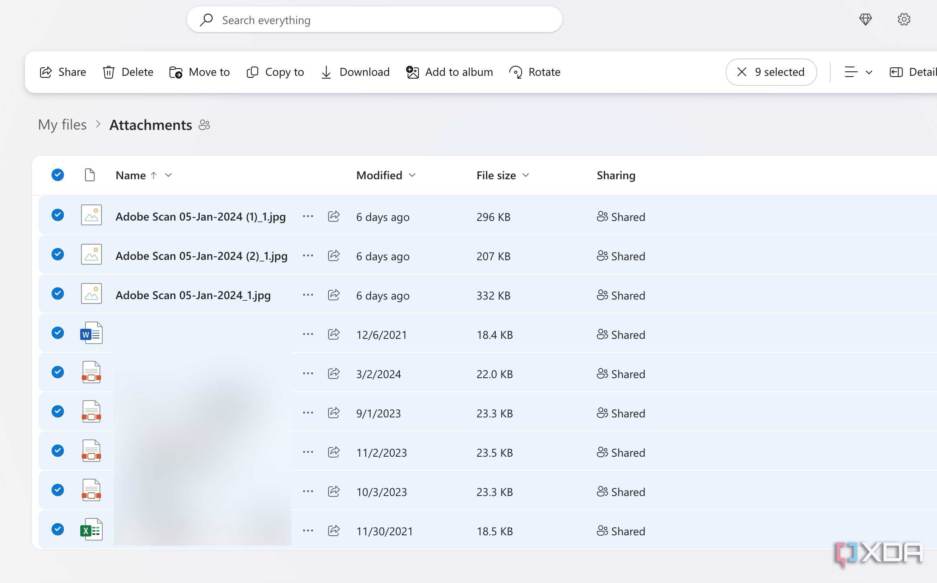
Task: Deselect the 23.5 KB file checkbox
Action: [58, 451]
